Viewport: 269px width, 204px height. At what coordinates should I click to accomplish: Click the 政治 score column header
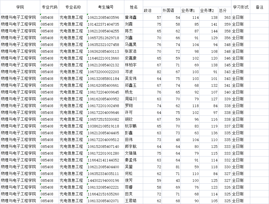point(152,10)
